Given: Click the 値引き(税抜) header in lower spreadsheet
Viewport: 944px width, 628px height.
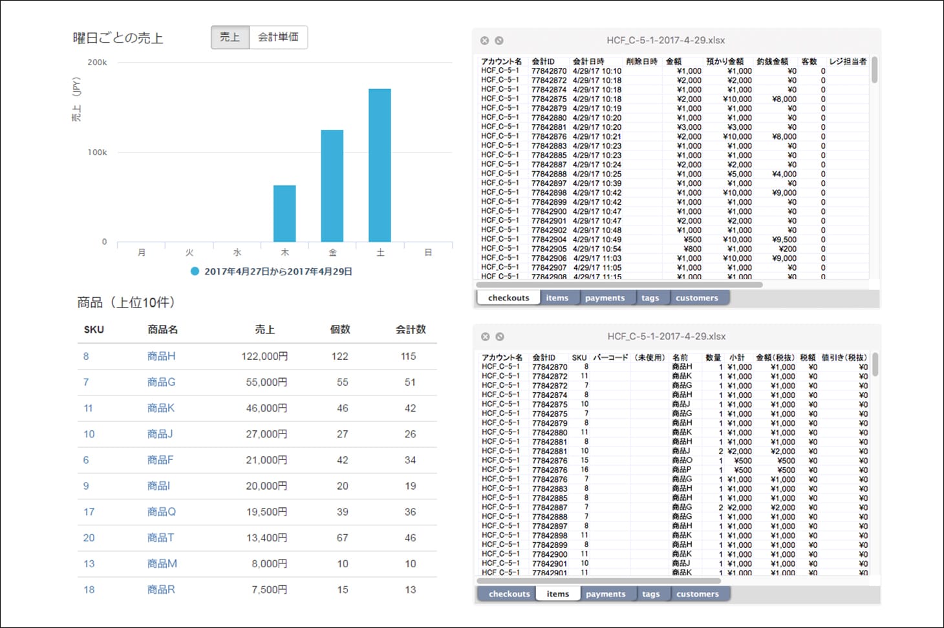Looking at the screenshot, I should pyautogui.click(x=844, y=357).
